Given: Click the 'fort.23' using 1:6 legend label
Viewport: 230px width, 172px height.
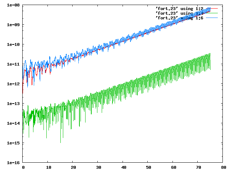Looking at the screenshot, I should [179, 18].
